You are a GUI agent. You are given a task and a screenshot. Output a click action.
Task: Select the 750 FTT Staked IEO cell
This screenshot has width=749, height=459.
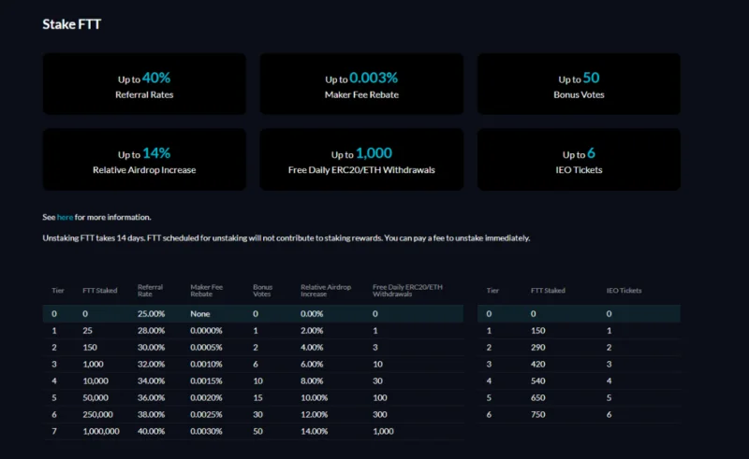click(537, 415)
